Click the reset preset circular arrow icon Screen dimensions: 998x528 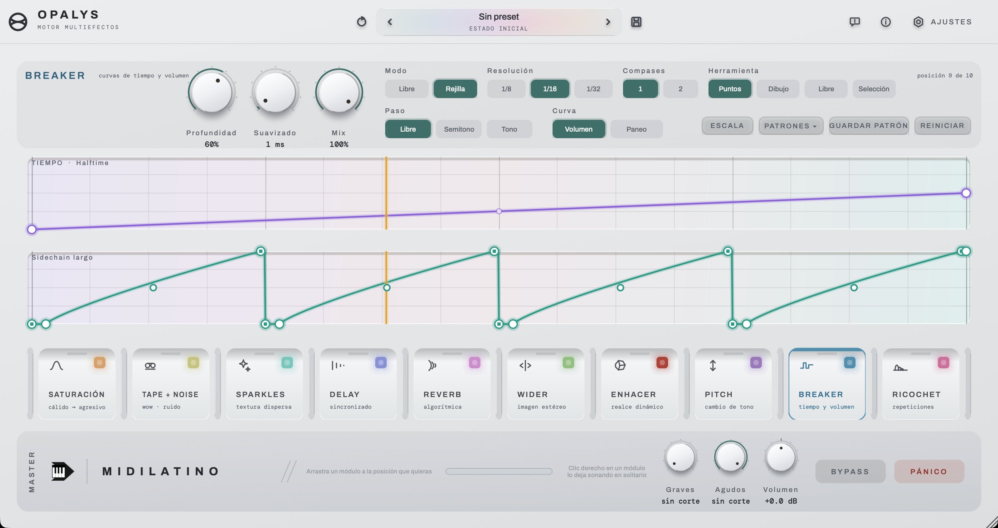[x=362, y=22]
